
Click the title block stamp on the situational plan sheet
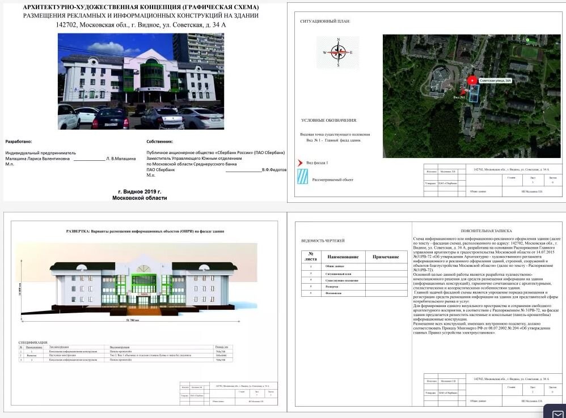click(493, 180)
